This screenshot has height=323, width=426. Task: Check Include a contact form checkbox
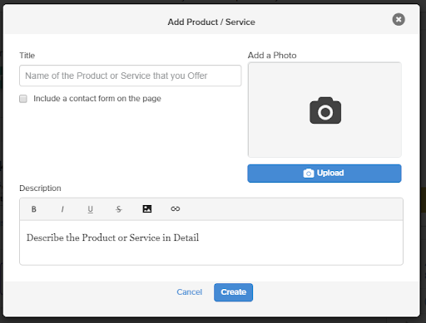point(23,99)
